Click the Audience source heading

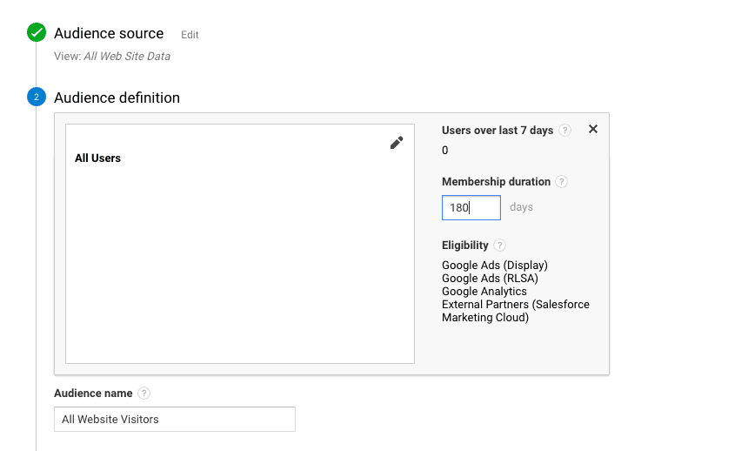(109, 33)
